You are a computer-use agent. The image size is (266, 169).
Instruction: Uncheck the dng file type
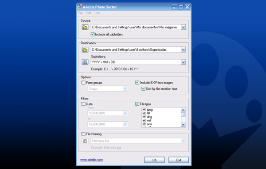(x=144, y=117)
